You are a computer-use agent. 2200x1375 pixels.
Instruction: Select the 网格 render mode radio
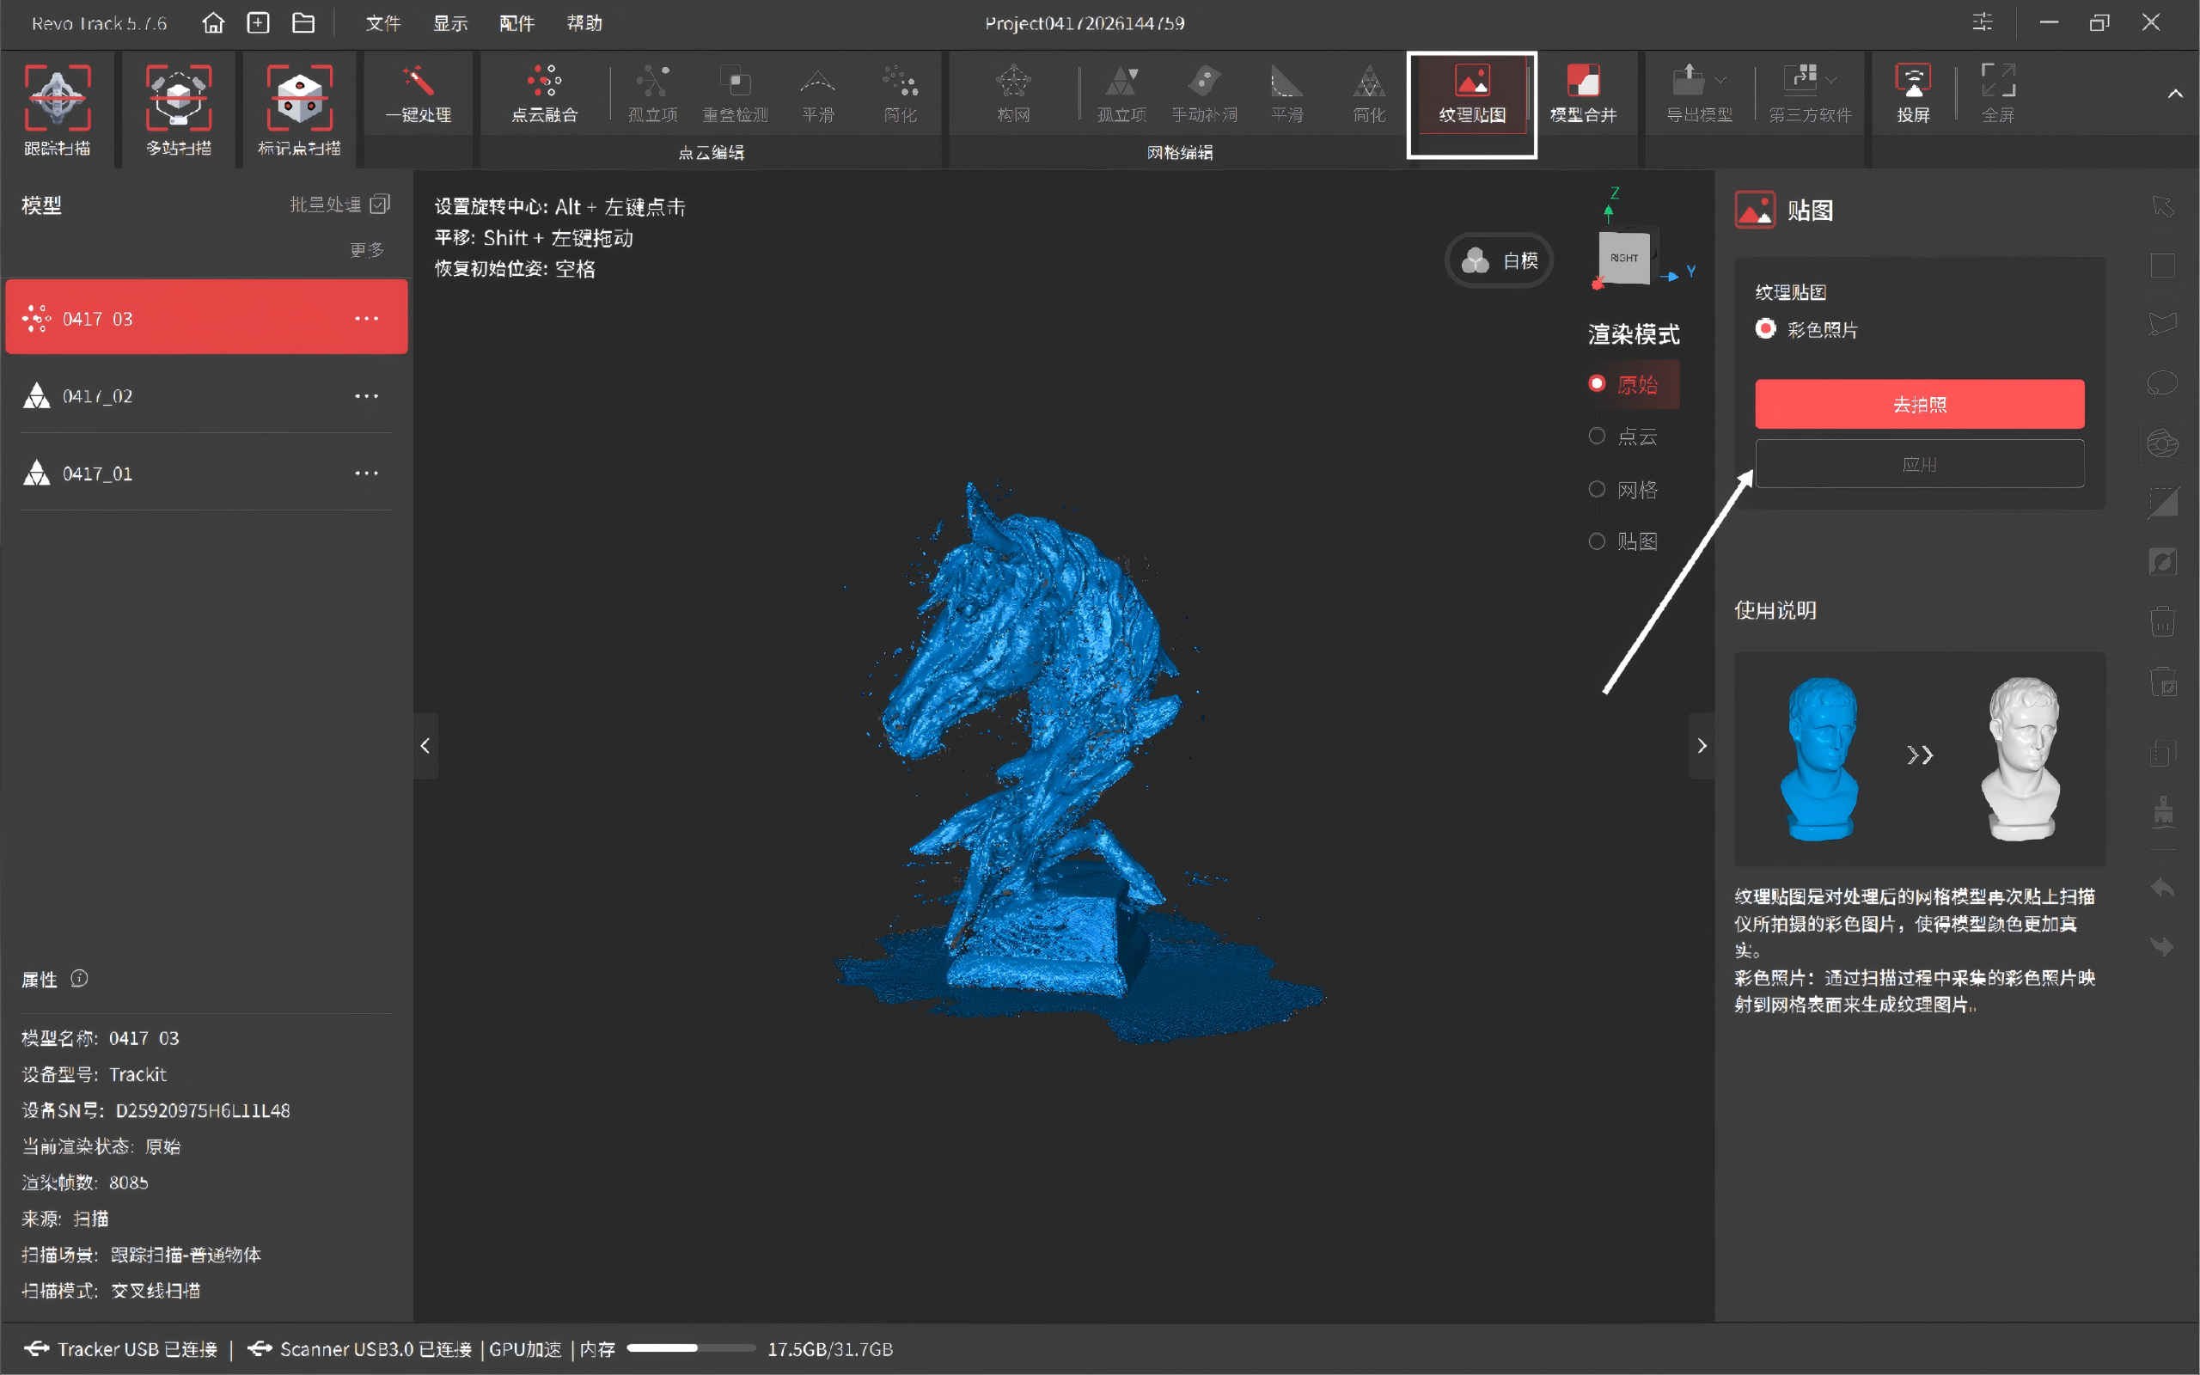[x=1597, y=489]
